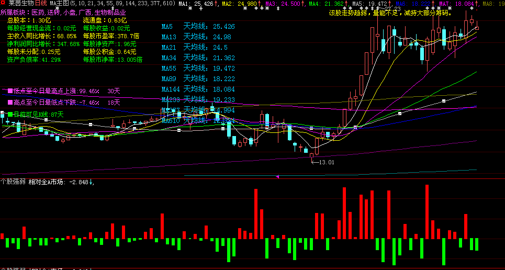Click the MA13 天均线：24.98 row

tap(196, 37)
